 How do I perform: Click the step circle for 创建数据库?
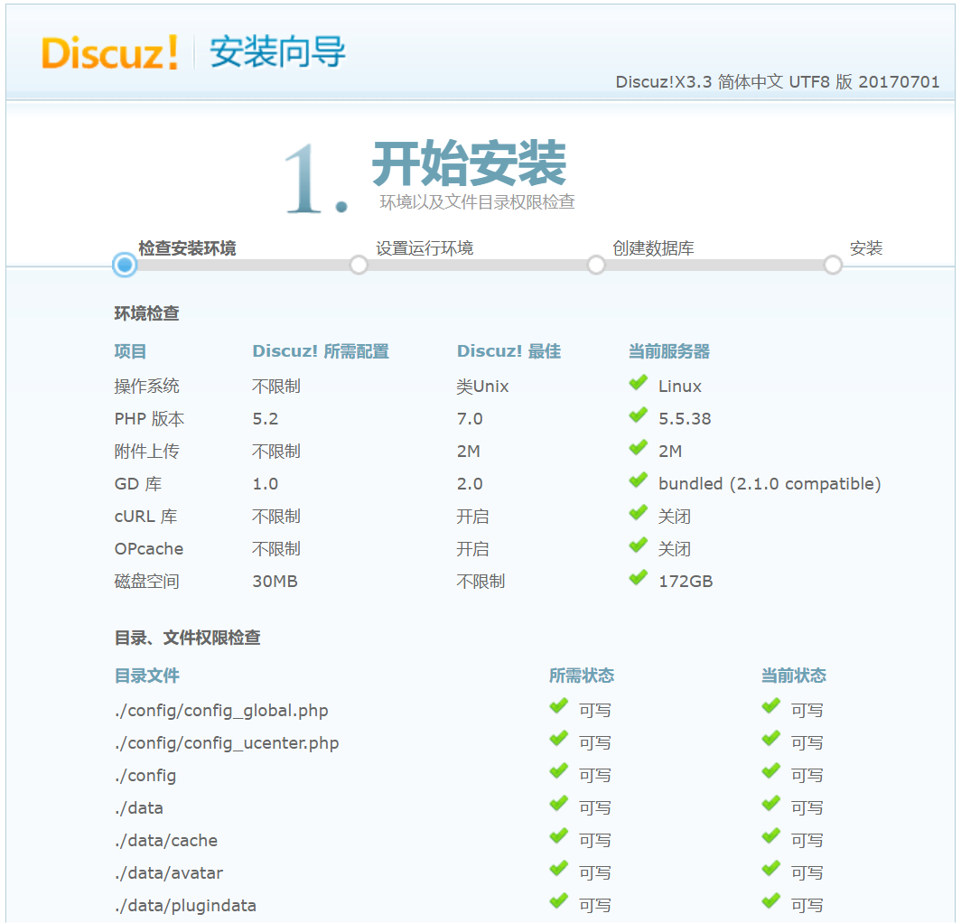(596, 265)
